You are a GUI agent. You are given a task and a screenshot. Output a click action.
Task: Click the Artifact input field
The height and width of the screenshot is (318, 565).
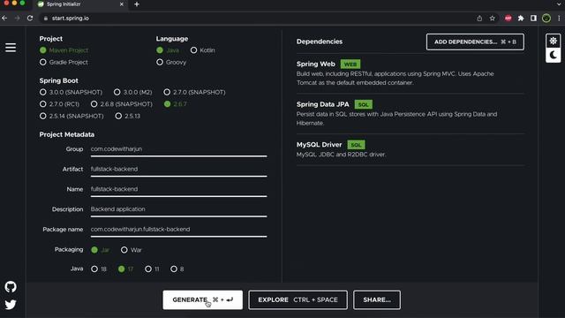coord(178,170)
